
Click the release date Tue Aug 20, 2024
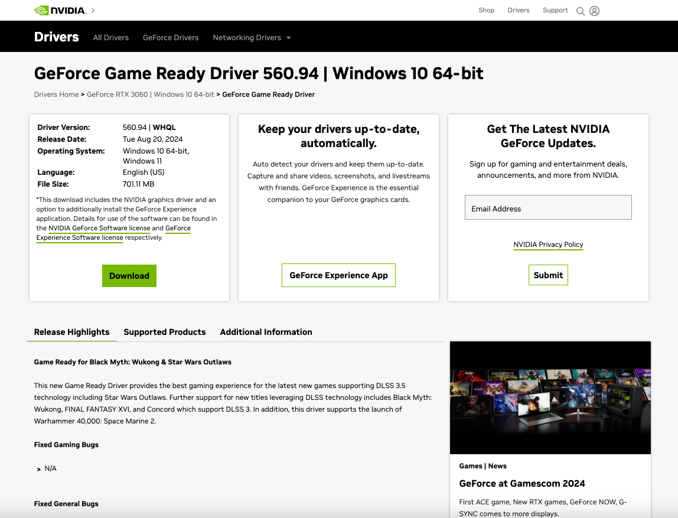coord(152,139)
